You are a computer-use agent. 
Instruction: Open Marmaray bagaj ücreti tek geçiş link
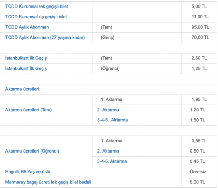pyautogui.click(x=48, y=182)
